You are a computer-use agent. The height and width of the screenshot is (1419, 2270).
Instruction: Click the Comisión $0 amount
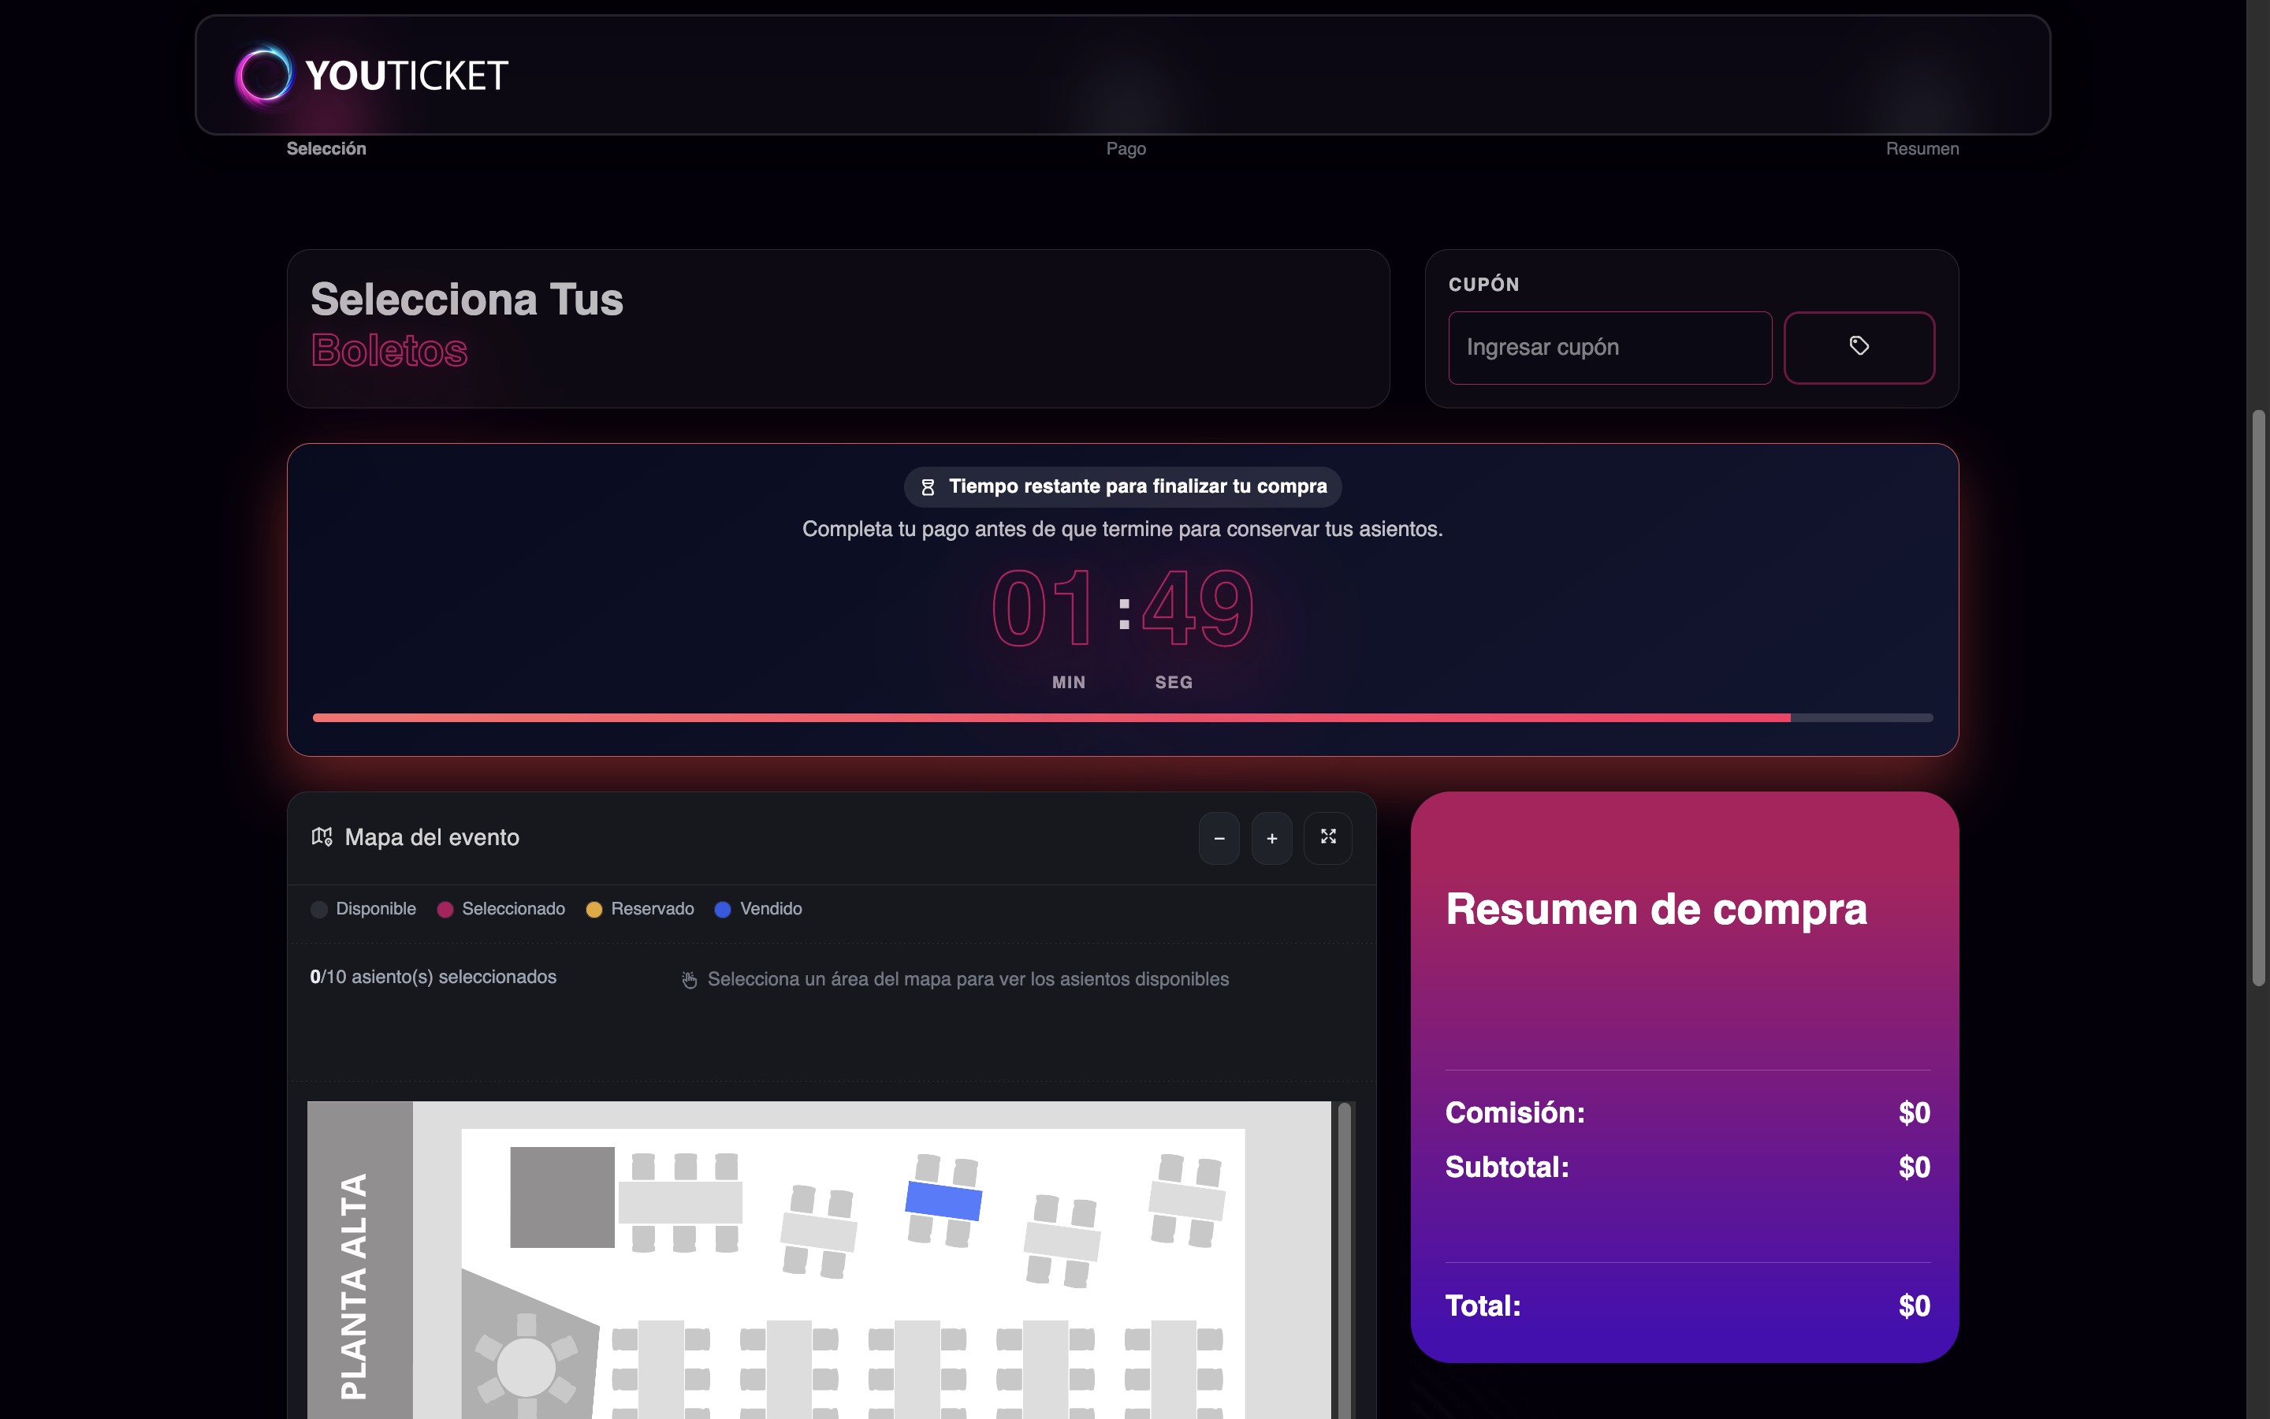[x=1914, y=1113]
